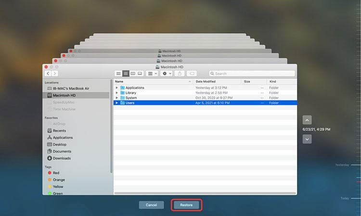This screenshot has height=216, width=361.
Task: Click the Edit Tags toolbar icon
Action: (192, 74)
